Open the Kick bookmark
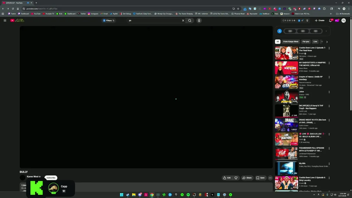 [59, 14]
